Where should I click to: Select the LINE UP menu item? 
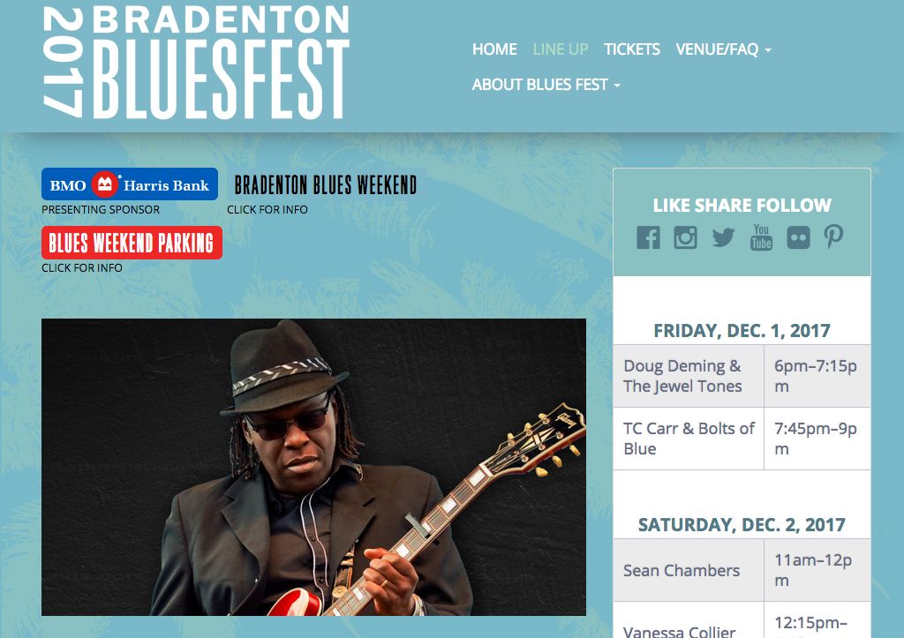coord(561,49)
